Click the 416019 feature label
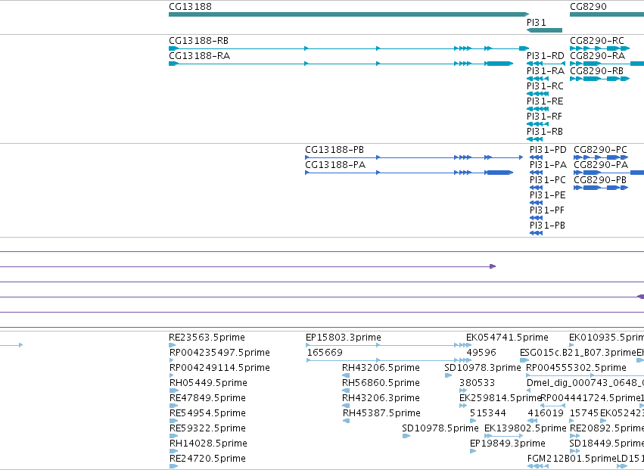The image size is (644, 470). click(x=546, y=413)
